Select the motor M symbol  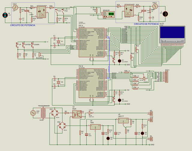click(x=5, y=15)
